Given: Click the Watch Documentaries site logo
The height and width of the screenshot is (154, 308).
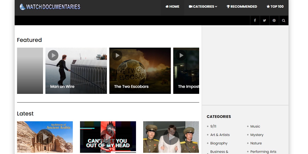Looking at the screenshot, I should 50,7.
